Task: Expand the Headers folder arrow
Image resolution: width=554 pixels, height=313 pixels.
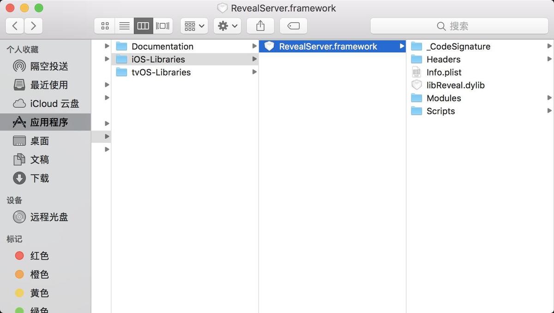Action: (x=549, y=59)
